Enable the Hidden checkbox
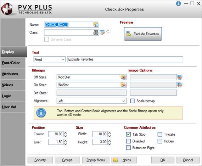Screen dimensions: 202x166 [x=160, y=141]
